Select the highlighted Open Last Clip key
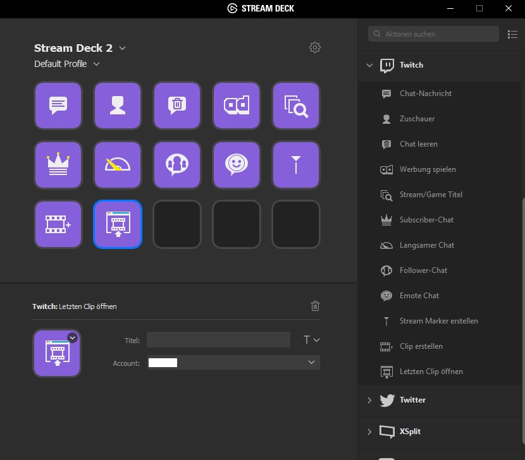The height and width of the screenshot is (460, 525). pyautogui.click(x=118, y=224)
